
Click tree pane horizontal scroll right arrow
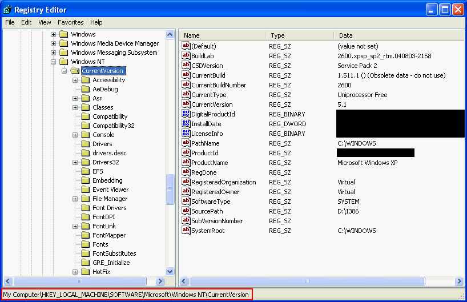click(x=160, y=281)
